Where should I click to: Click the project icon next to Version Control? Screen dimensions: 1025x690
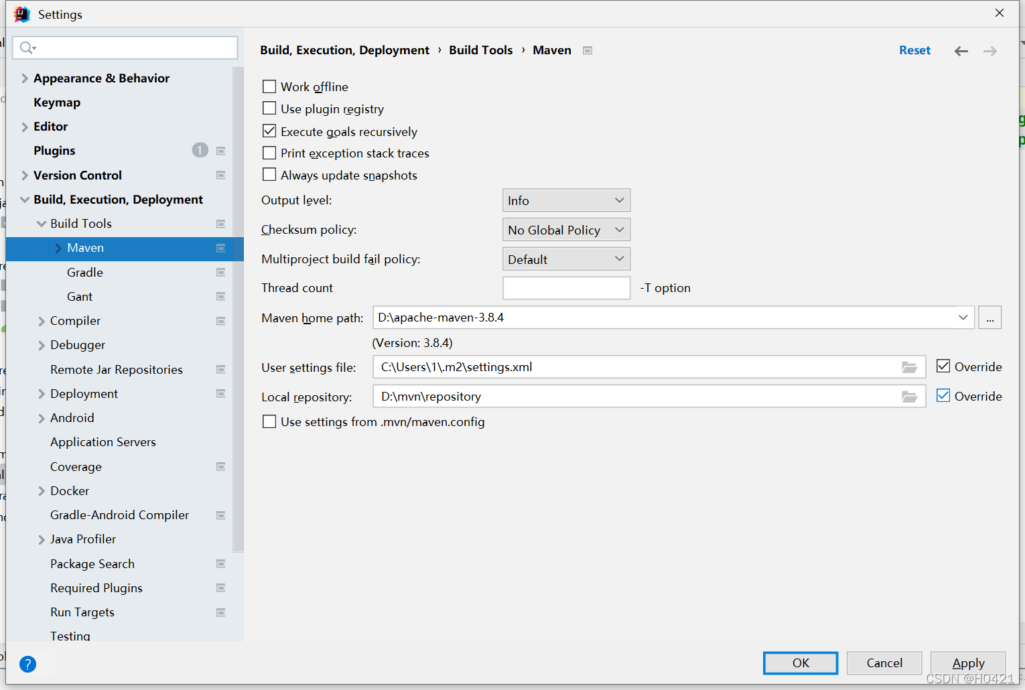tap(220, 175)
